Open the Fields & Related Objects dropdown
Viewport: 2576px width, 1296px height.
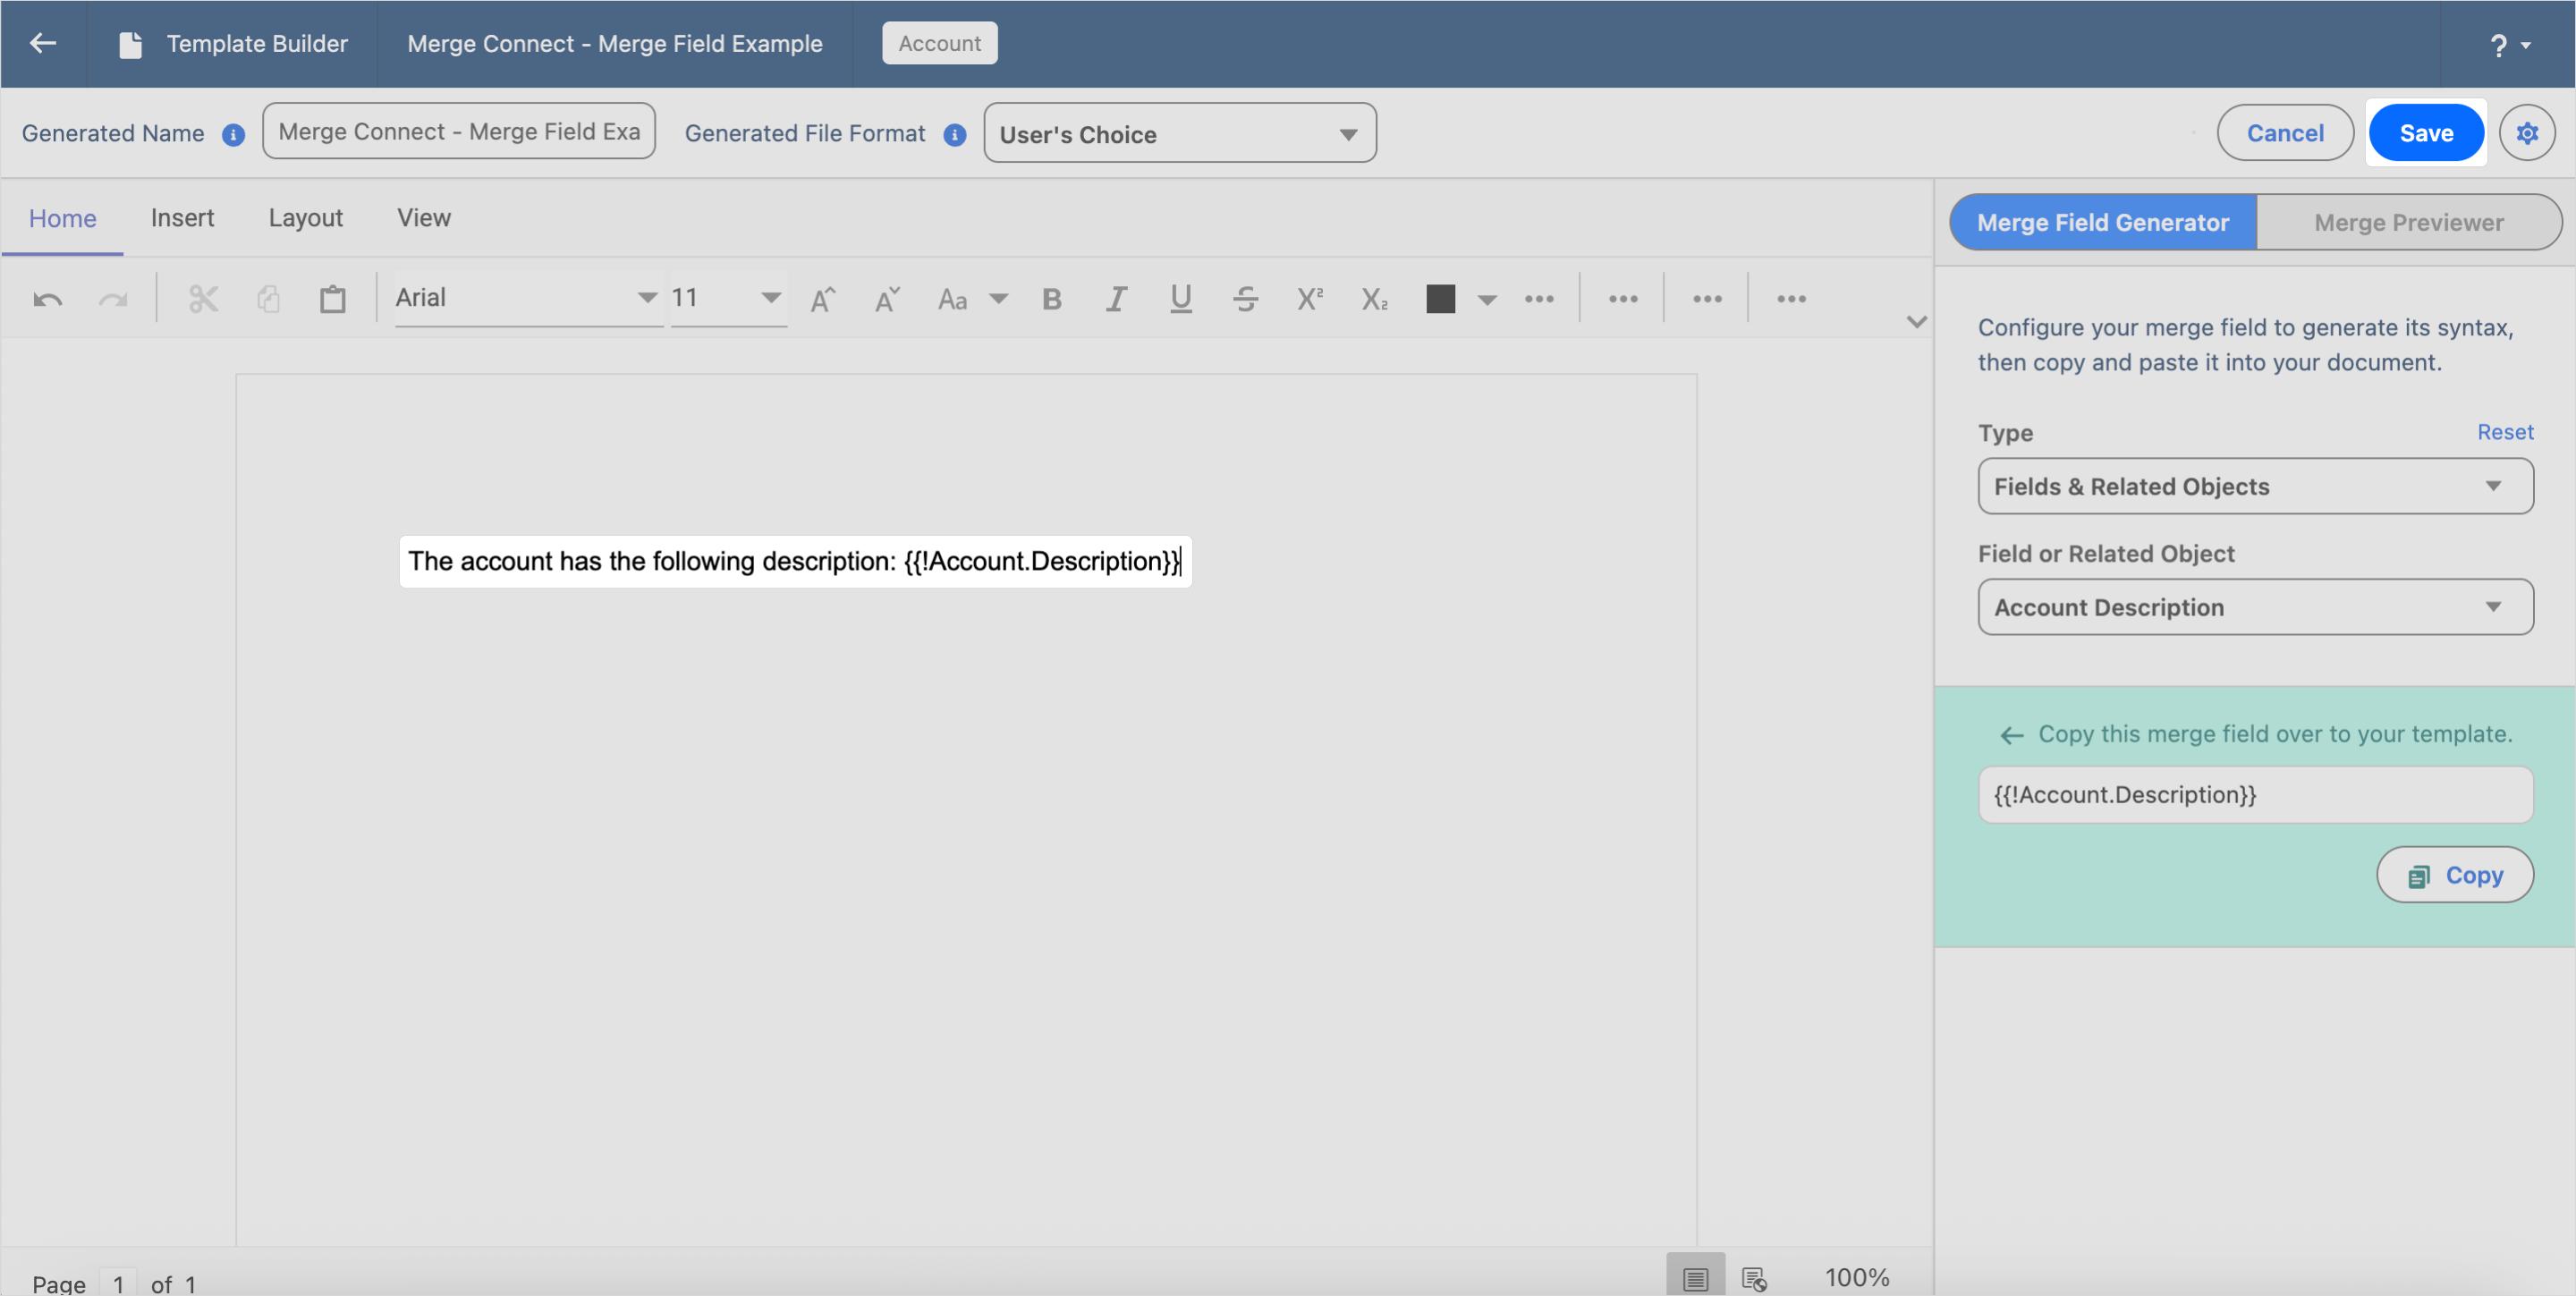[2255, 486]
